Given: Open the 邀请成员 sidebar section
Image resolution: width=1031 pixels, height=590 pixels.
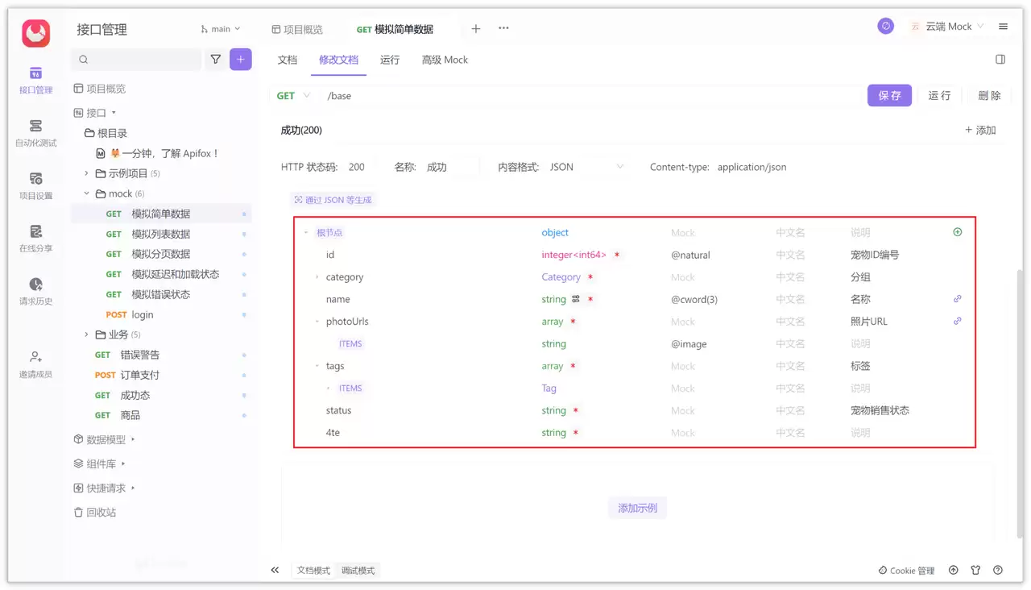Looking at the screenshot, I should (x=35, y=364).
